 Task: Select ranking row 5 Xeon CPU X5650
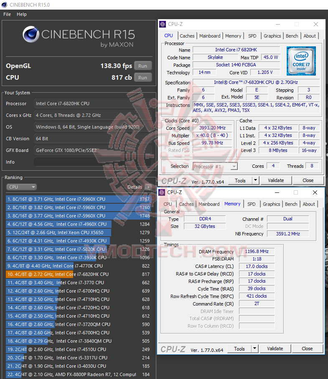click(79, 232)
